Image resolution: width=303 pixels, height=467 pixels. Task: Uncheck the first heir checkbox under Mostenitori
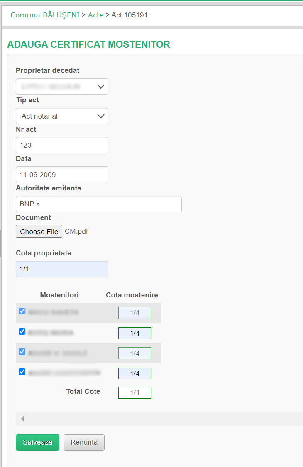(22, 311)
